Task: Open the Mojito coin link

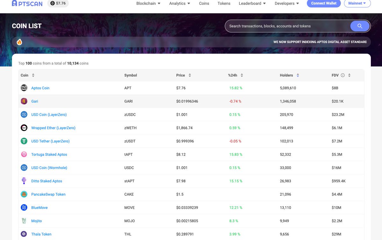Action: click(x=36, y=221)
